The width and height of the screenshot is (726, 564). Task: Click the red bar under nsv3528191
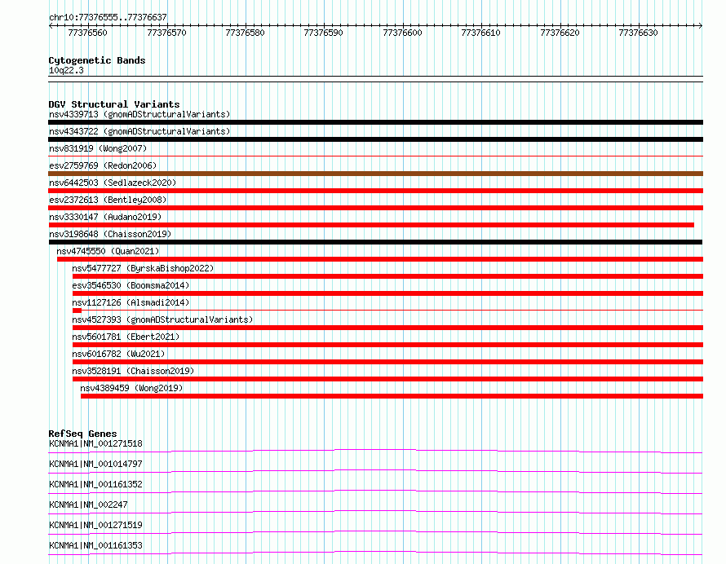click(388, 379)
